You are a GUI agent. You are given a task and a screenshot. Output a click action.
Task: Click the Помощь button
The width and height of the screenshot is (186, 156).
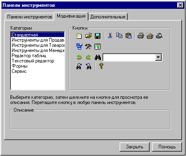[x=167, y=147]
